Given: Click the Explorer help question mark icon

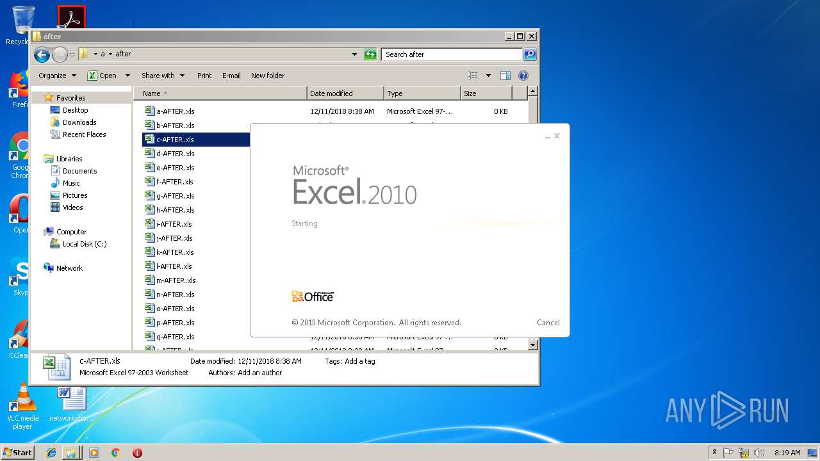Looking at the screenshot, I should [523, 76].
